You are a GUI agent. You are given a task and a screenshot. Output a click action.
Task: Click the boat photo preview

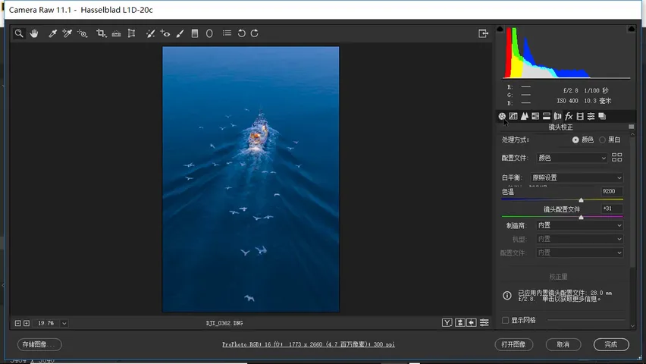pos(251,179)
